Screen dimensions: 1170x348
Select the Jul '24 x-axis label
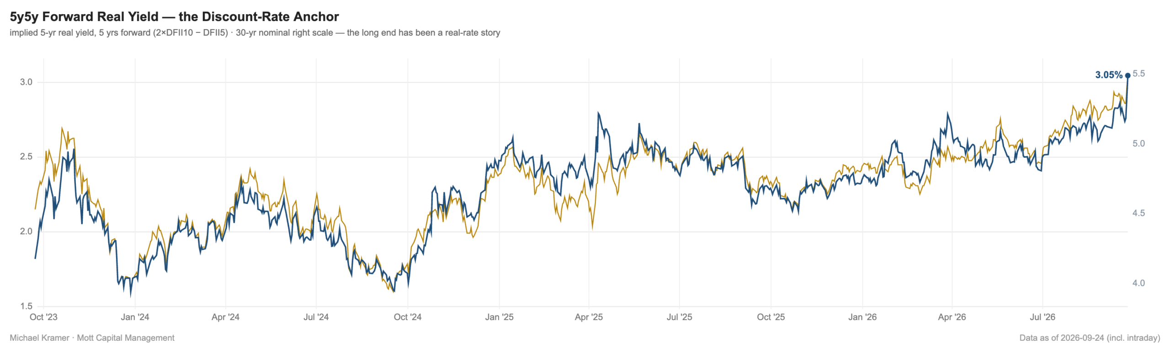click(x=316, y=317)
